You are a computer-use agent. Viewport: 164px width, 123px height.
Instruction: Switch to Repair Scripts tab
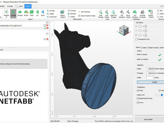coord(153,47)
